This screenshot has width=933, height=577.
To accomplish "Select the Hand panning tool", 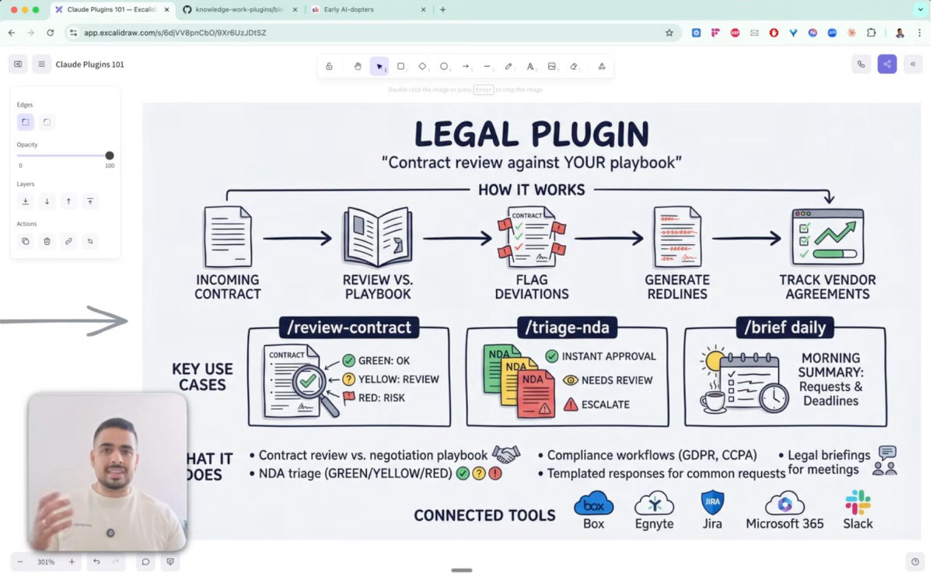I will pyautogui.click(x=358, y=67).
